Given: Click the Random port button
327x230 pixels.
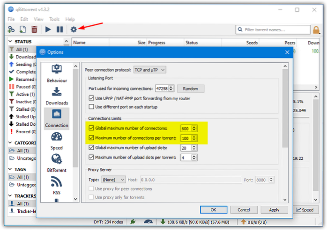Looking at the screenshot, I should 190,88.
